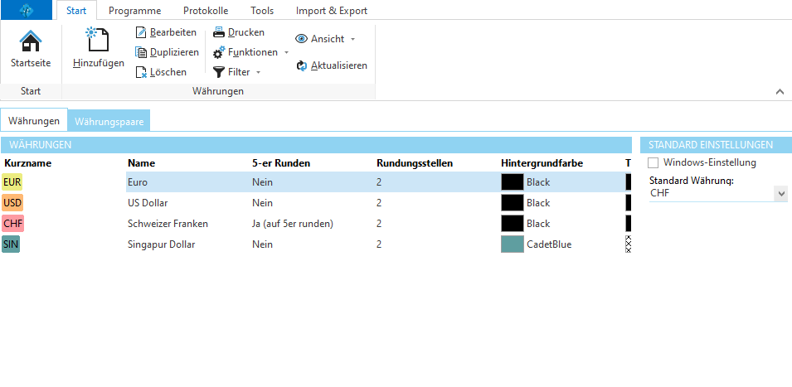
Task: Switch to the Währungspaare tab
Action: point(109,121)
